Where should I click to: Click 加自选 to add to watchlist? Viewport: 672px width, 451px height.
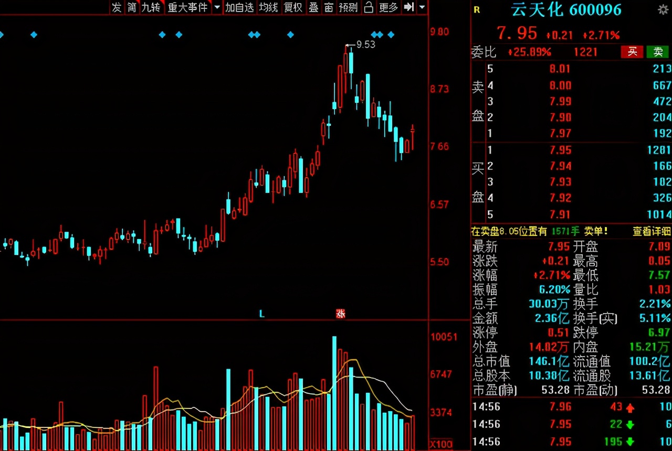click(239, 7)
